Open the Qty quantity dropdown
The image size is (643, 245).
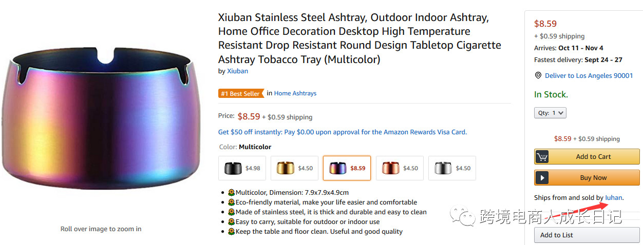(x=550, y=113)
